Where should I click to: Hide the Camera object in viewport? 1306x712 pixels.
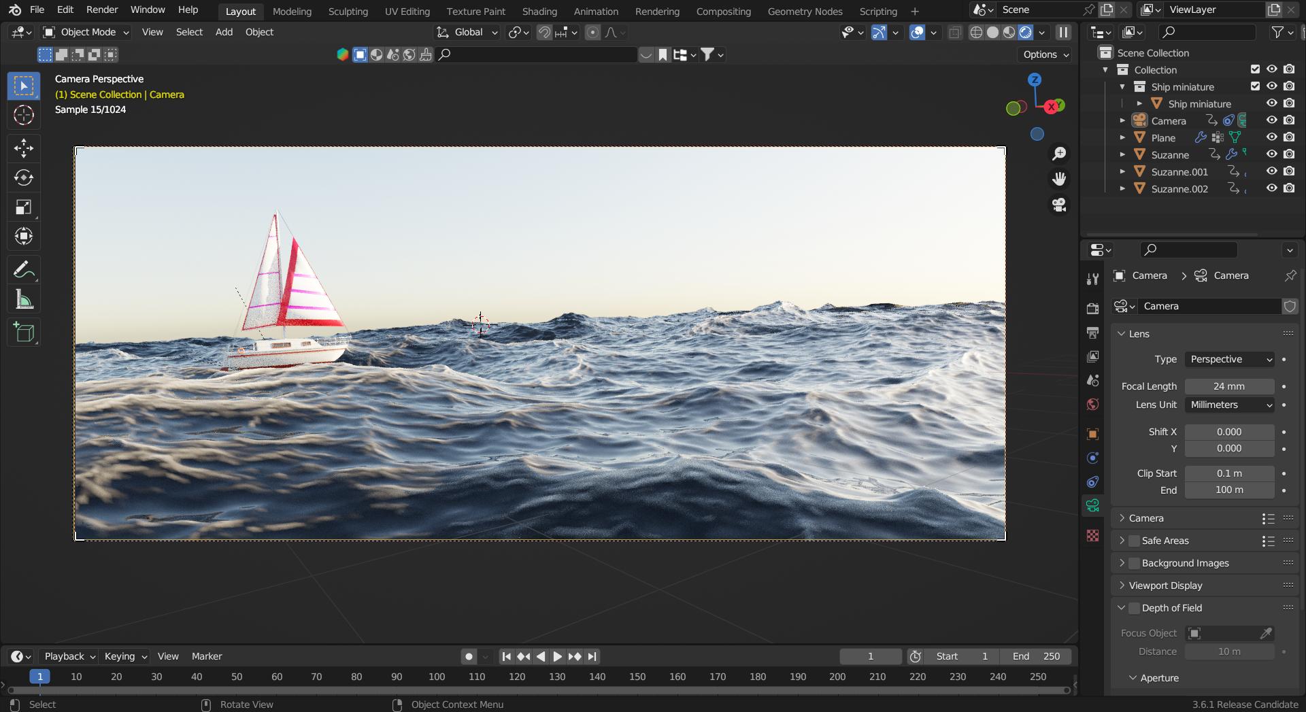point(1271,120)
